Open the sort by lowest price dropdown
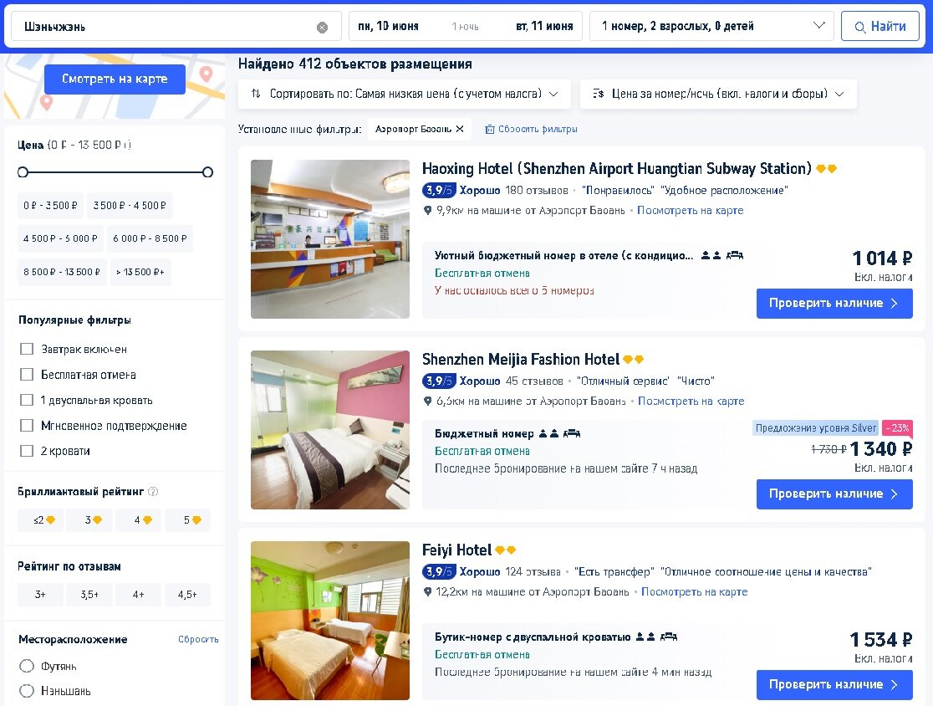Image resolution: width=933 pixels, height=706 pixels. click(405, 94)
